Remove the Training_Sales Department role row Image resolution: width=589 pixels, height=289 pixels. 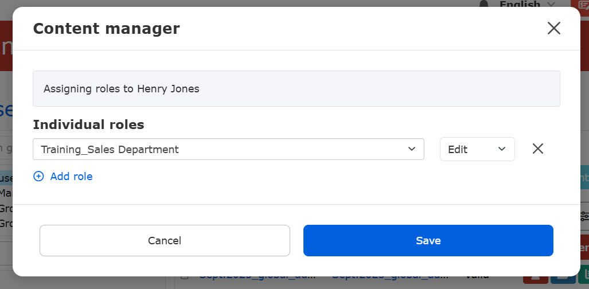pyautogui.click(x=537, y=149)
